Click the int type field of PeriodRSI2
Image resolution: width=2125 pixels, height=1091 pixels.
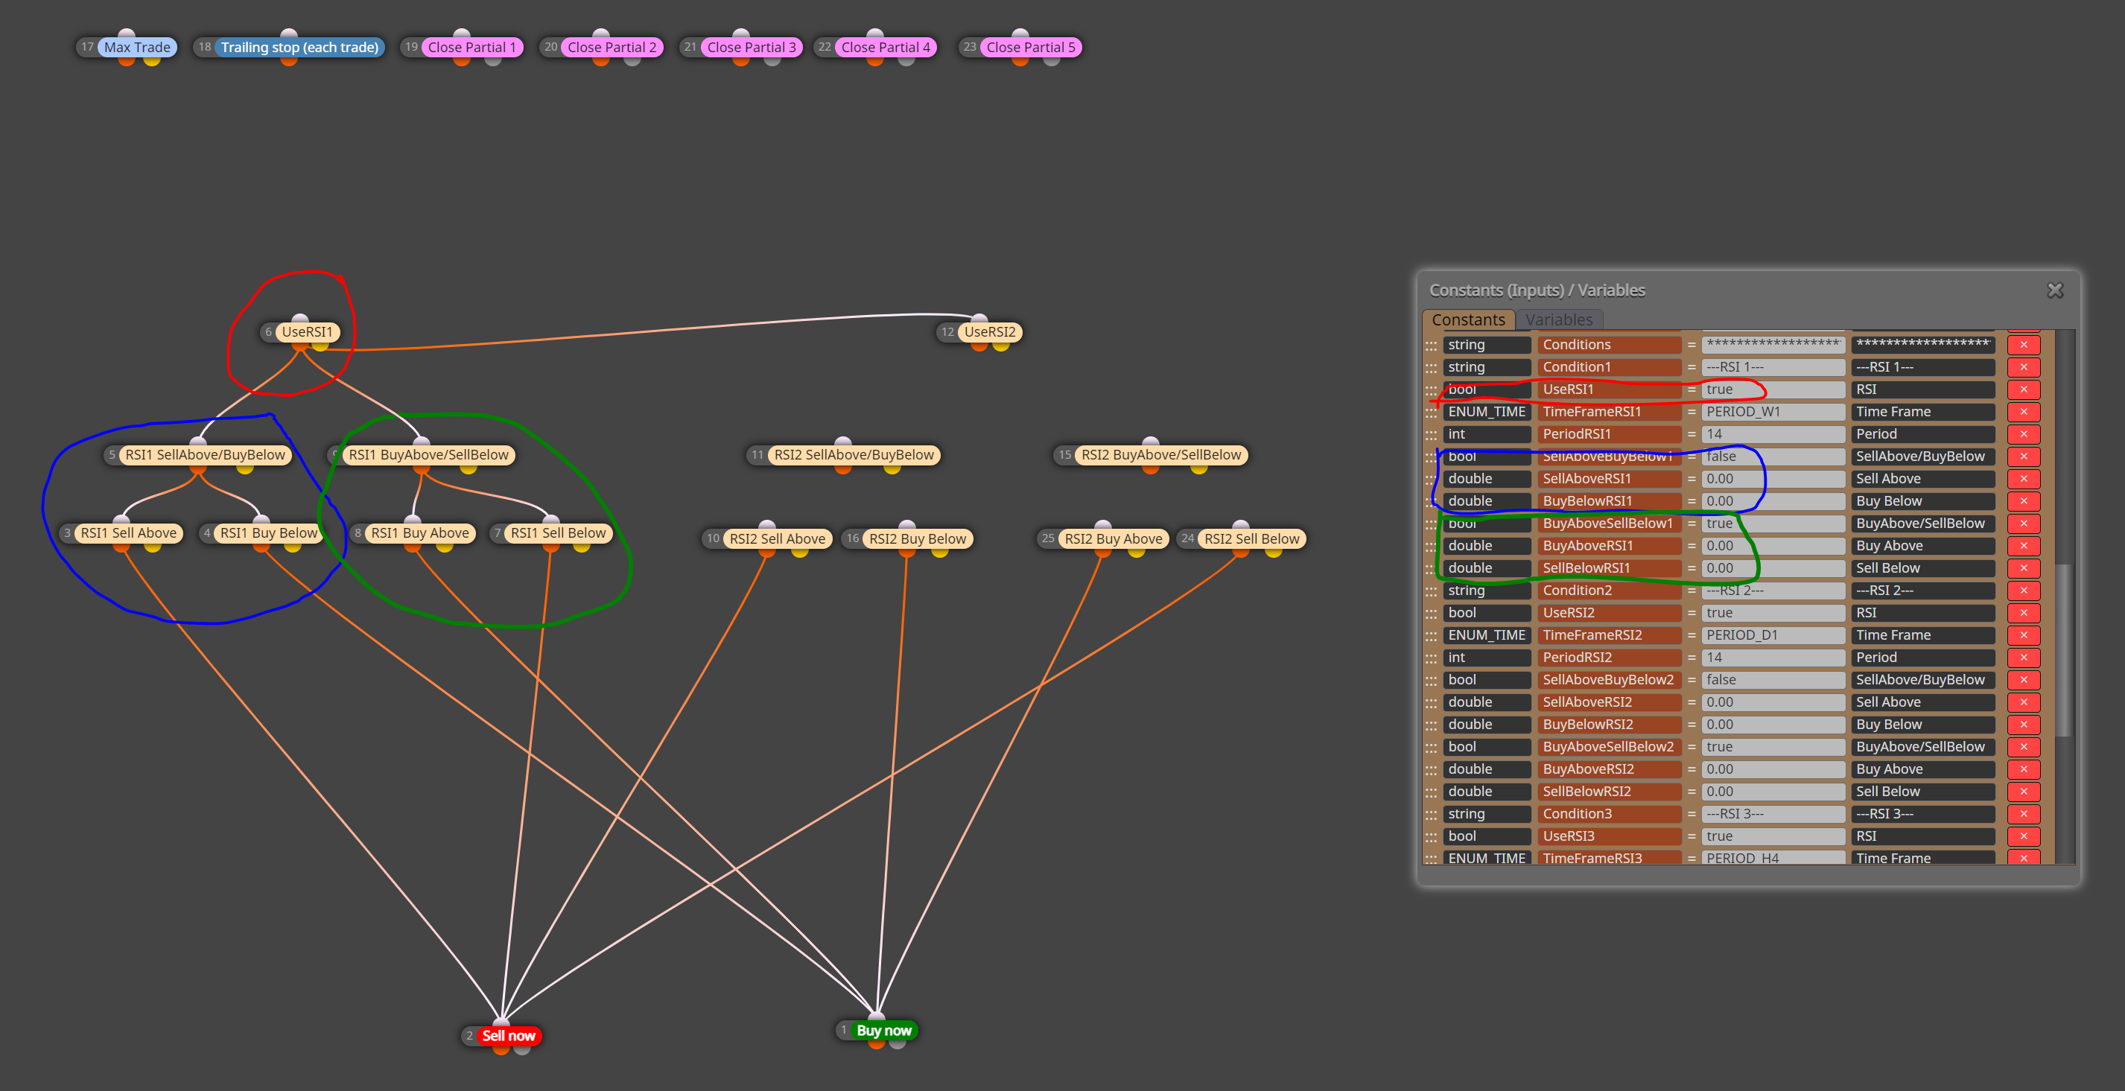(1487, 658)
